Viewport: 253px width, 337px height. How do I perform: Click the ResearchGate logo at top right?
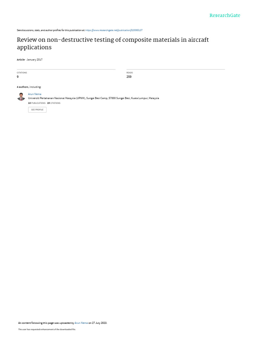click(225, 15)
